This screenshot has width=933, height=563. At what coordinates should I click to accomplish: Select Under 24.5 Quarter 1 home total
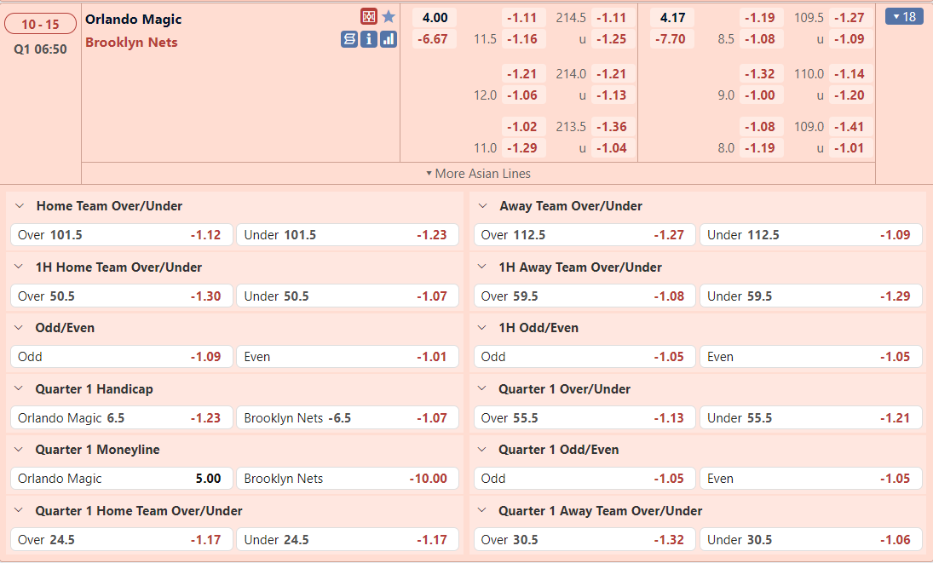tap(348, 540)
